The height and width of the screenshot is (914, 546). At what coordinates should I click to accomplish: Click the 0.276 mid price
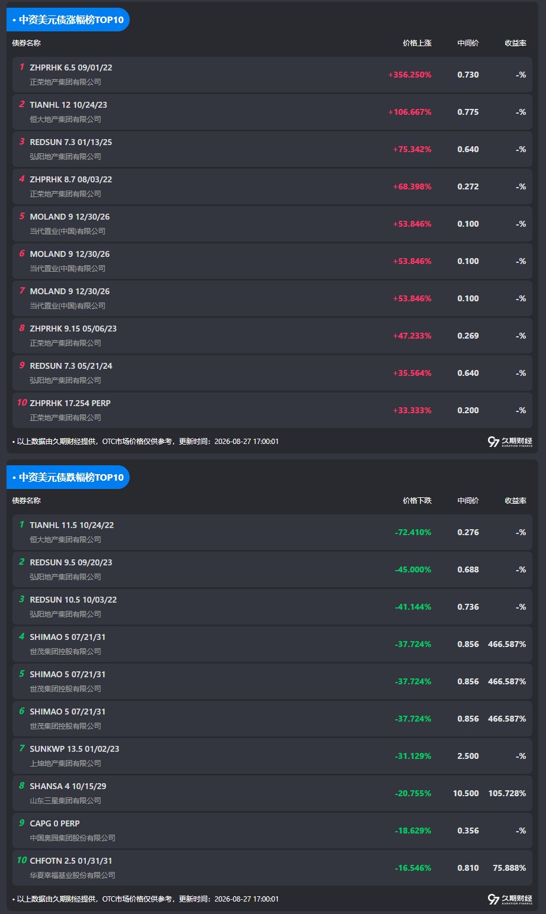(x=468, y=533)
